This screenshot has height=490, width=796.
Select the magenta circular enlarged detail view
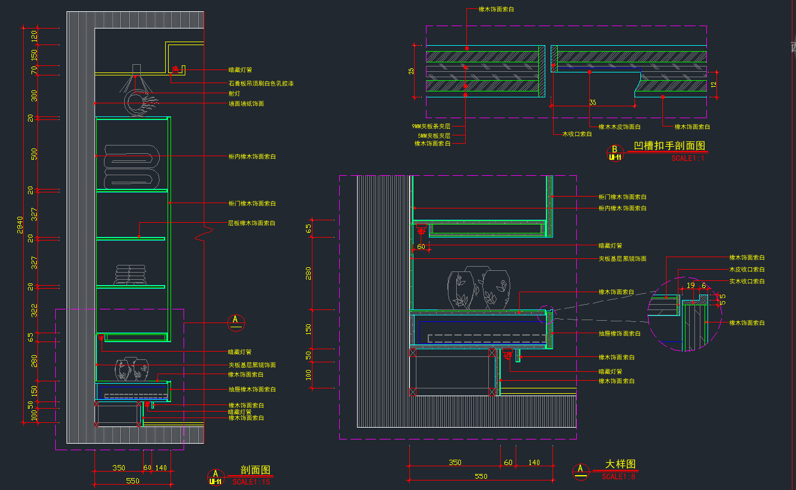[x=684, y=314]
